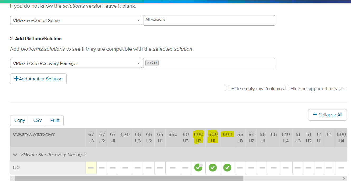Viewport: 351px width, 187px height.
Task: Click the dash cell under 5.5 U3
Action: point(240,167)
